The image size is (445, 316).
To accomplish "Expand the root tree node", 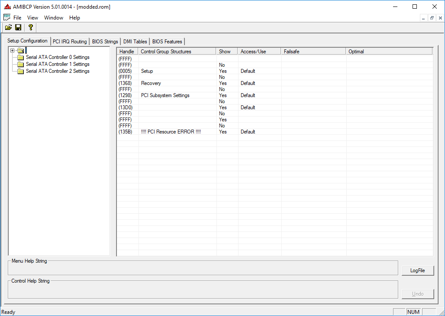I will click(x=12, y=51).
